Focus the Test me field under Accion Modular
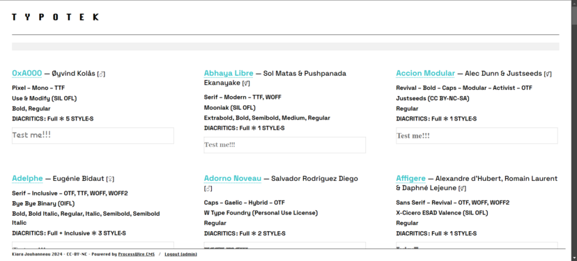 point(477,136)
